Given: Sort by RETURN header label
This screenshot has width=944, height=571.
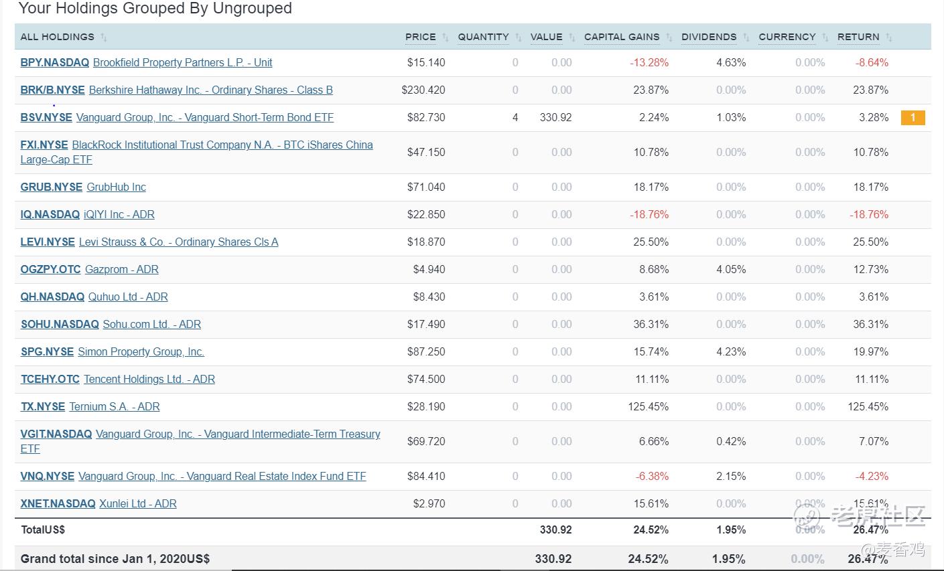Looking at the screenshot, I should tap(858, 37).
